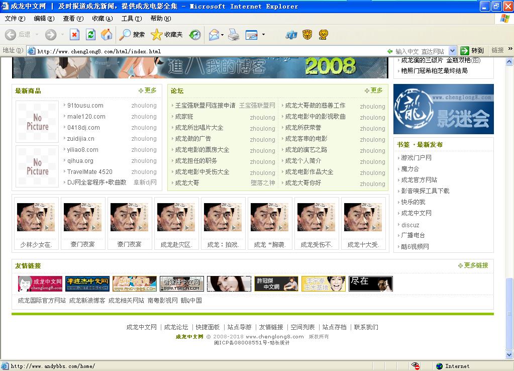Open forum post 成龙电影中受伤大全
The height and width of the screenshot is (371, 514).
202,172
